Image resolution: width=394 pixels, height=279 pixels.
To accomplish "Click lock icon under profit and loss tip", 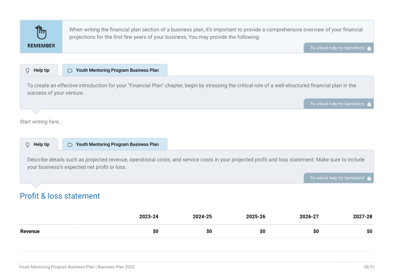I will (369, 178).
